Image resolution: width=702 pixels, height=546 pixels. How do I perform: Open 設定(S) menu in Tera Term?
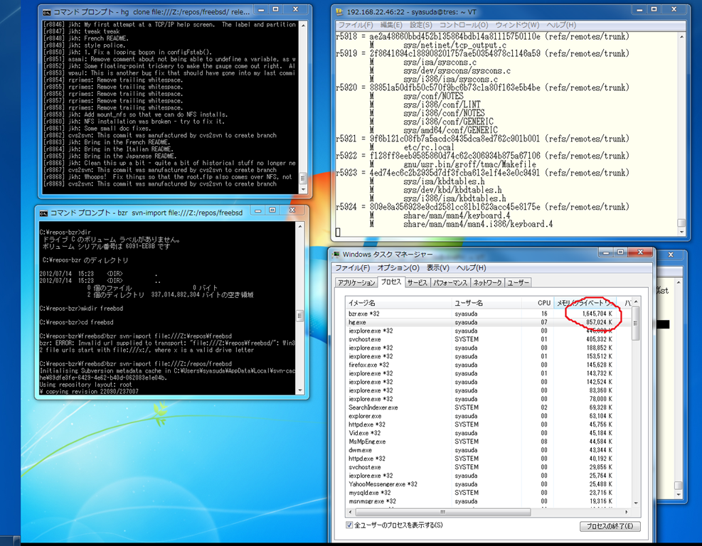(x=421, y=25)
